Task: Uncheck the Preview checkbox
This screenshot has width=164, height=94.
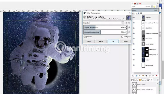Action: tap(85, 37)
